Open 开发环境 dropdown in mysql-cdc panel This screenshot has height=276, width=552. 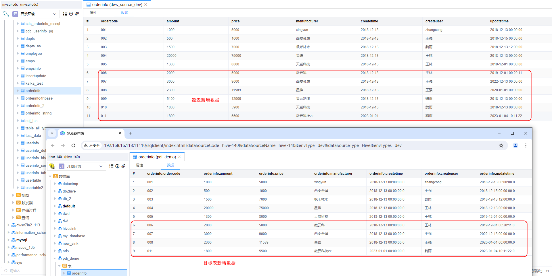coord(54,14)
